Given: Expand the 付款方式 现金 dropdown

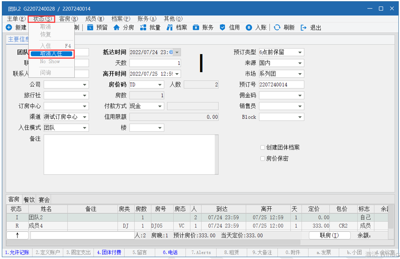Looking at the screenshot, I should coord(160,106).
